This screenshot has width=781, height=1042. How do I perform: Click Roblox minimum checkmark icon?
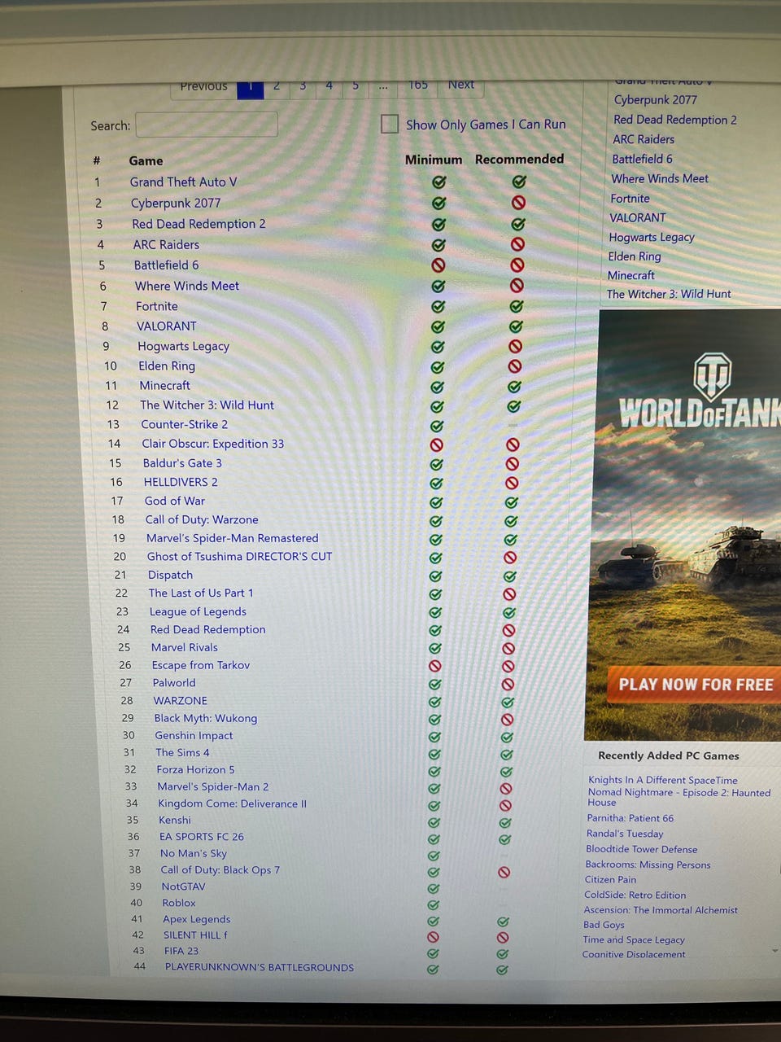tap(434, 904)
